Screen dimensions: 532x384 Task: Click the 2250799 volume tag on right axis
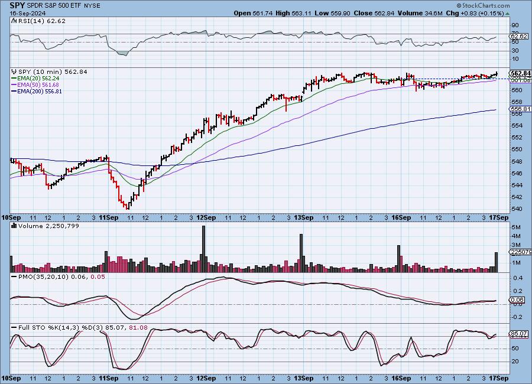tap(520, 252)
